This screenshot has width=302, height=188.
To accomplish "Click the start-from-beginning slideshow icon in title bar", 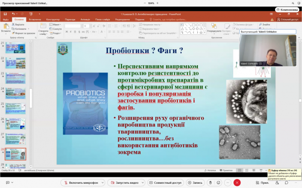I will click(31, 14).
